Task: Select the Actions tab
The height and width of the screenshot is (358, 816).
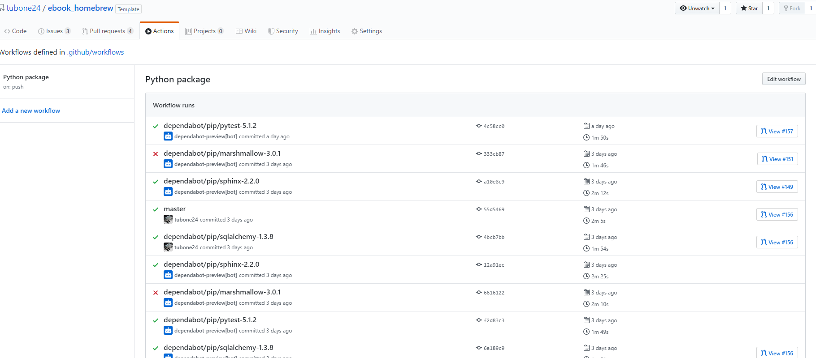Action: pyautogui.click(x=159, y=31)
